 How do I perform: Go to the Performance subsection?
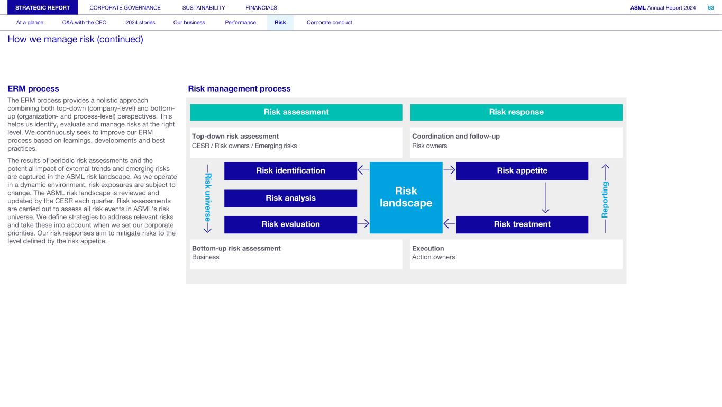tap(240, 22)
